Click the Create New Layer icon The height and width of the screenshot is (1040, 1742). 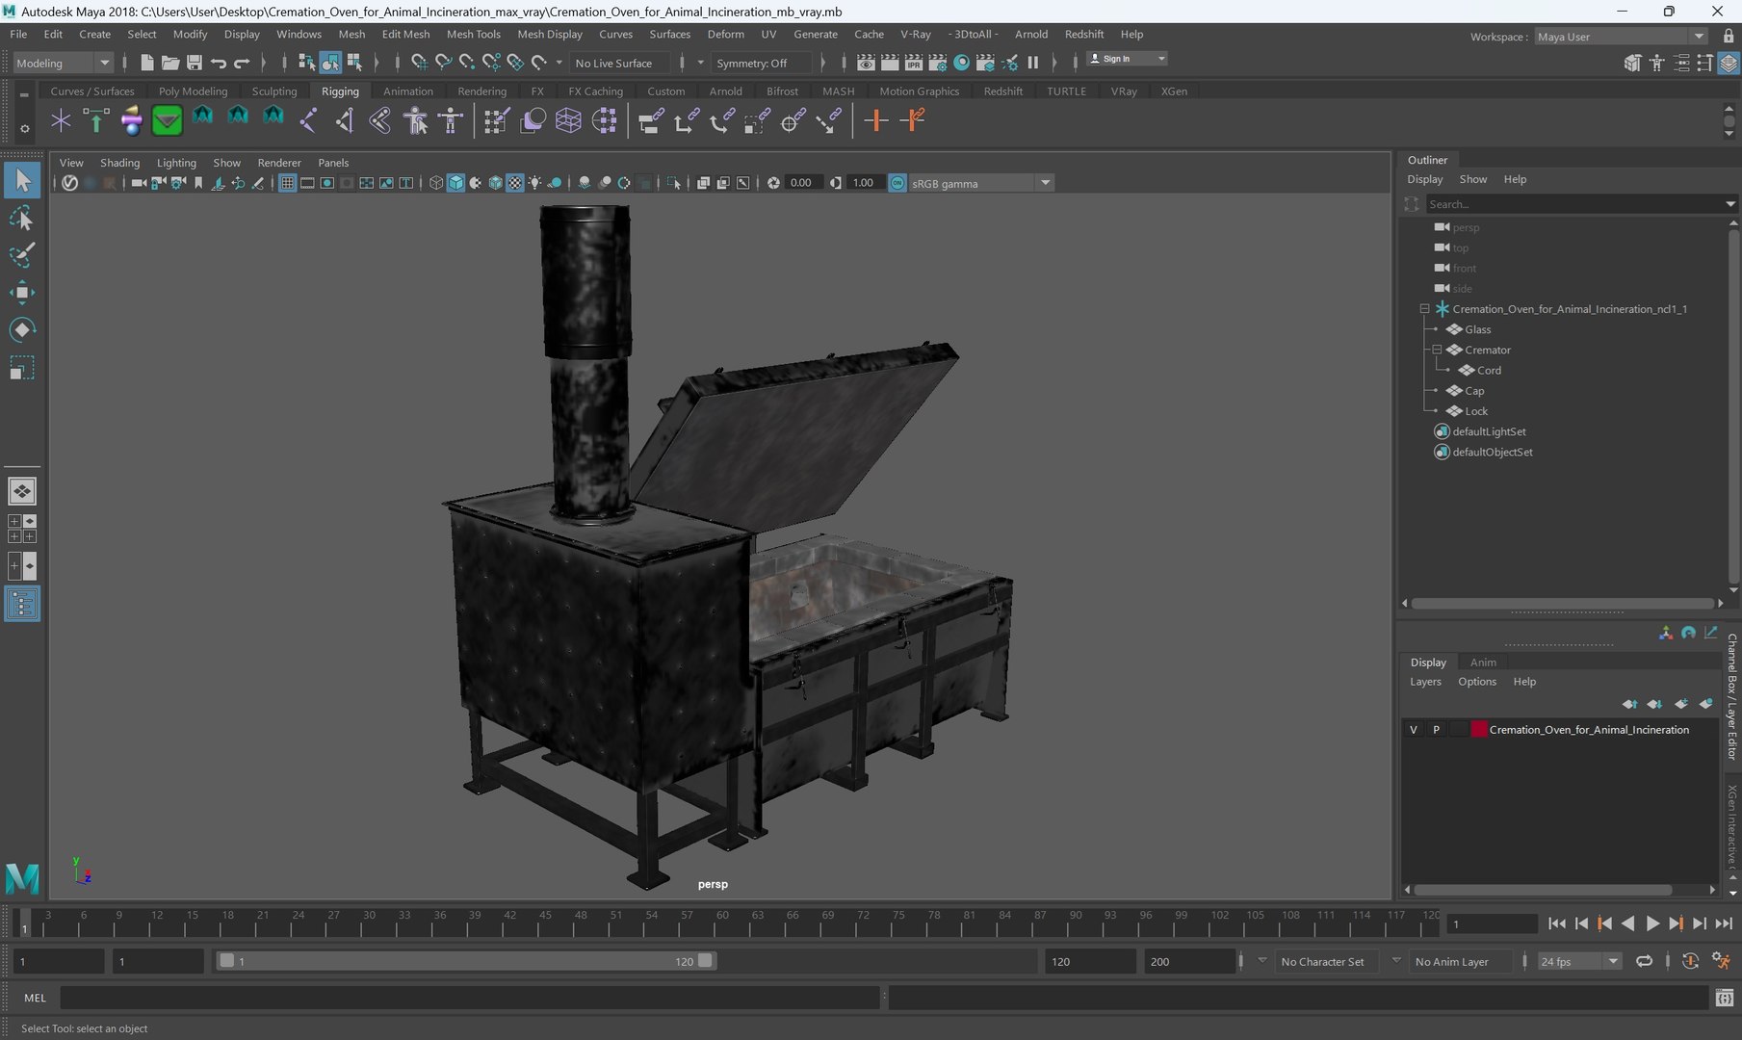tap(1680, 704)
